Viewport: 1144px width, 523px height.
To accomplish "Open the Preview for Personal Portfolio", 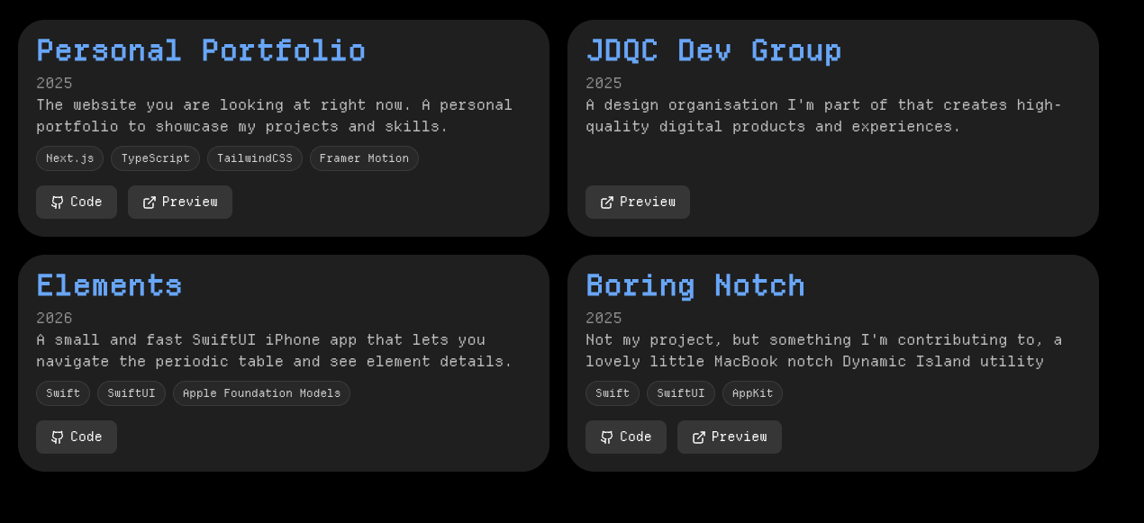I will pyautogui.click(x=180, y=203).
